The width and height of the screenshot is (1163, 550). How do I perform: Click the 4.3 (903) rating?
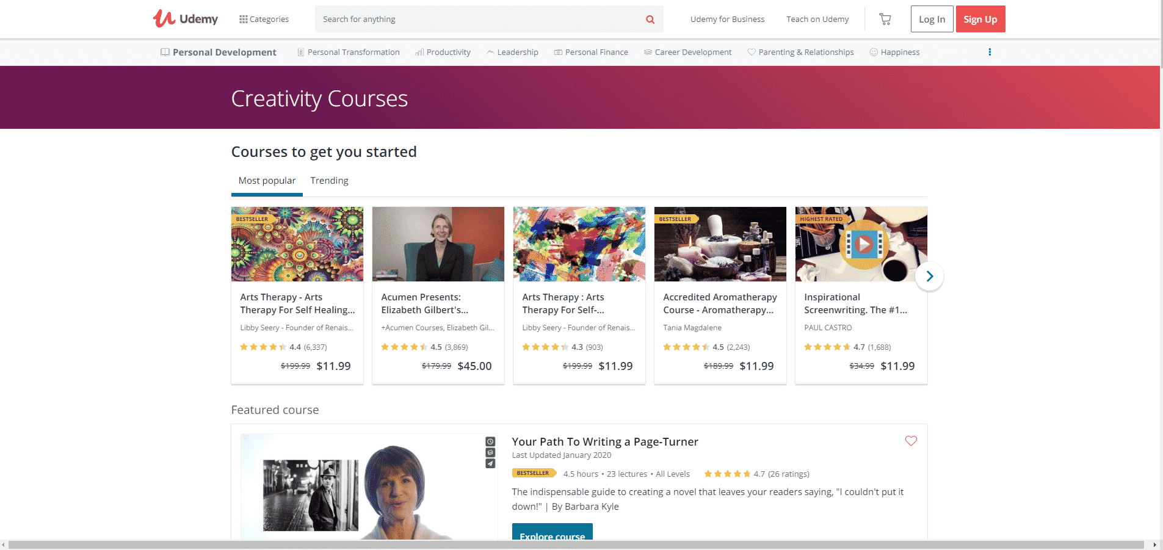tap(562, 347)
